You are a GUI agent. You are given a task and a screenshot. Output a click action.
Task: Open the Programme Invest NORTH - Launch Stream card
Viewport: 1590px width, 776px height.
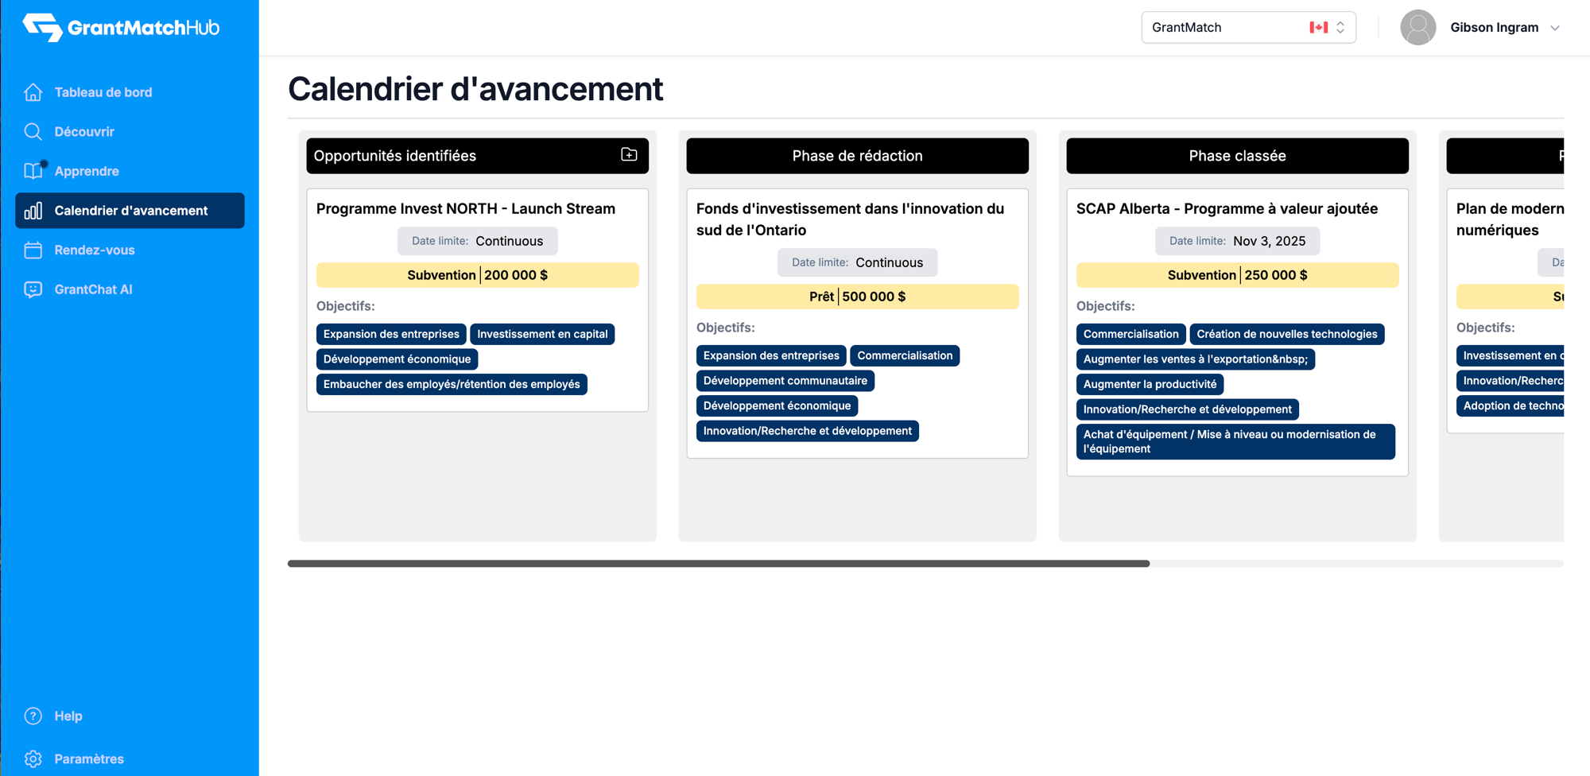click(x=466, y=209)
